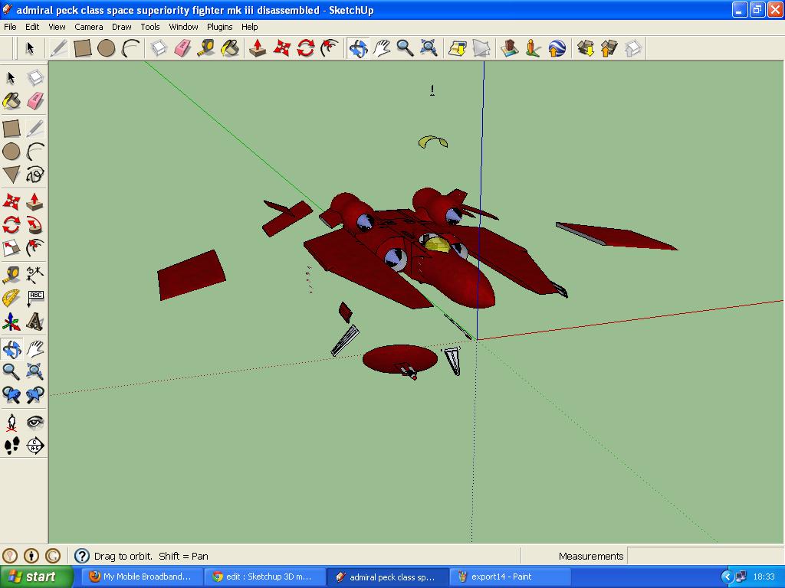785x588 pixels.
Task: Pick the Tape Measure tool in top toolbar
Action: tap(205, 48)
